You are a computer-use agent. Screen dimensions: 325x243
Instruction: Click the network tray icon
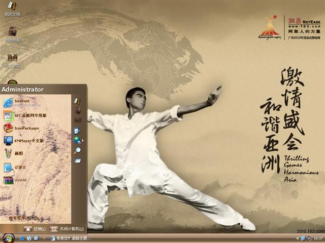(x=303, y=238)
